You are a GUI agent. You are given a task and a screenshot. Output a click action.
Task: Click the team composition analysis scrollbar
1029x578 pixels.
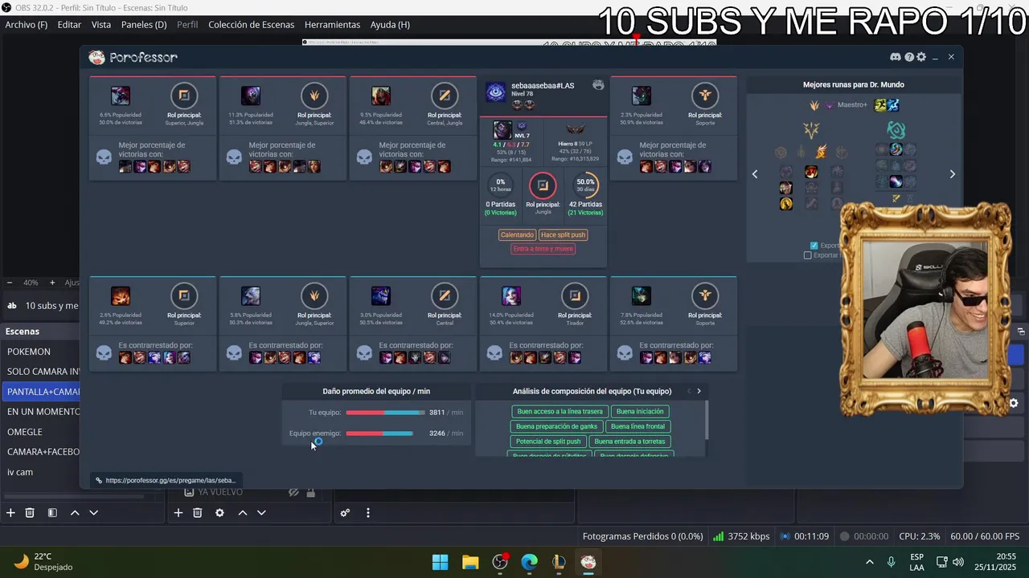707,420
